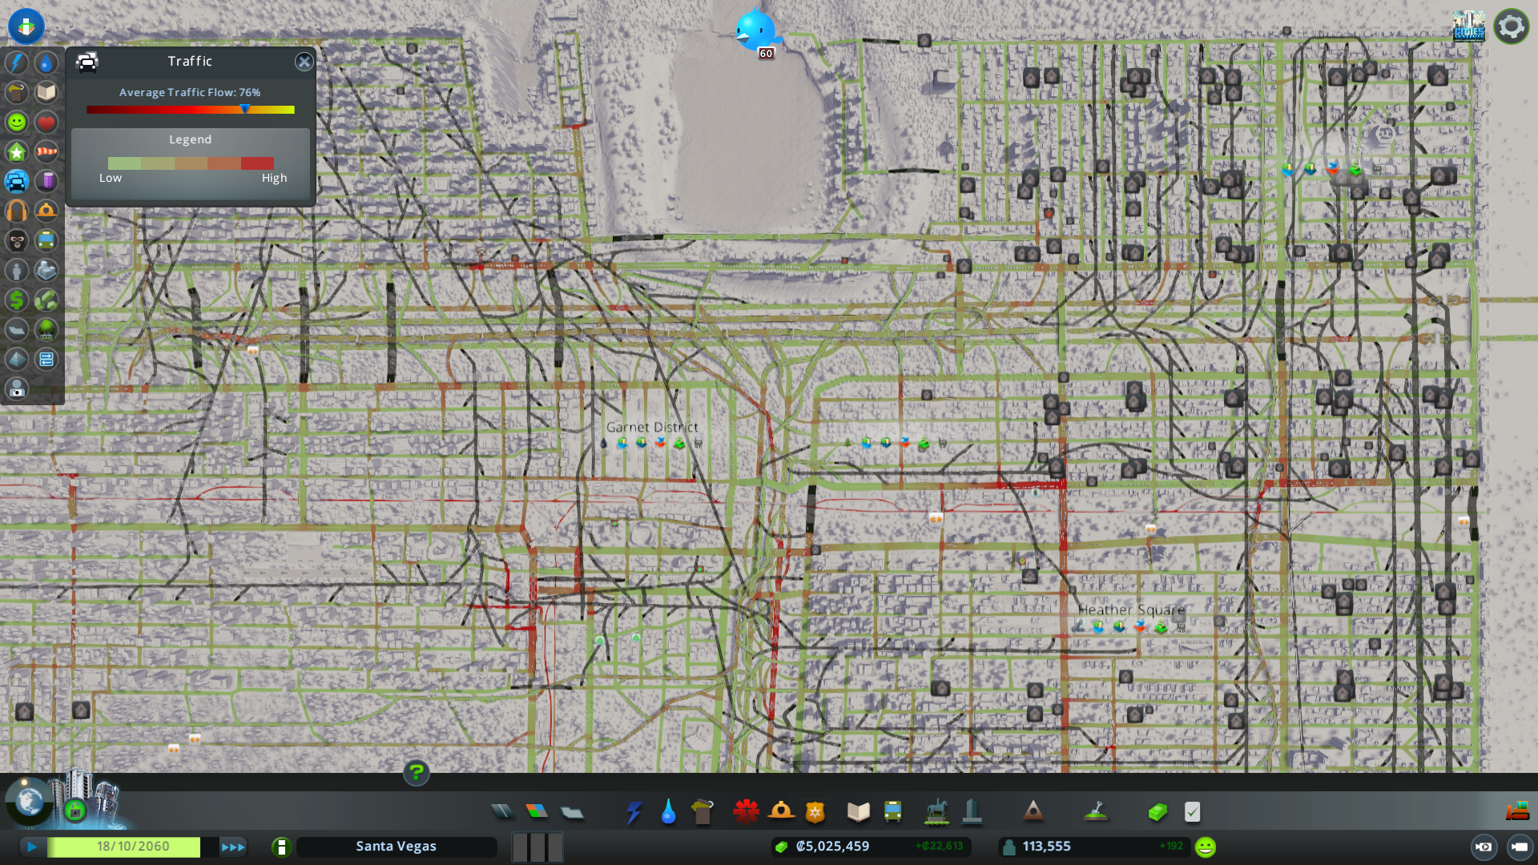Click the Santa Vegas city name

pyautogui.click(x=396, y=847)
